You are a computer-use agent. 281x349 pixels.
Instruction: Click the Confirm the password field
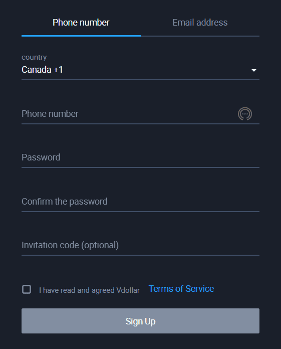coord(140,202)
